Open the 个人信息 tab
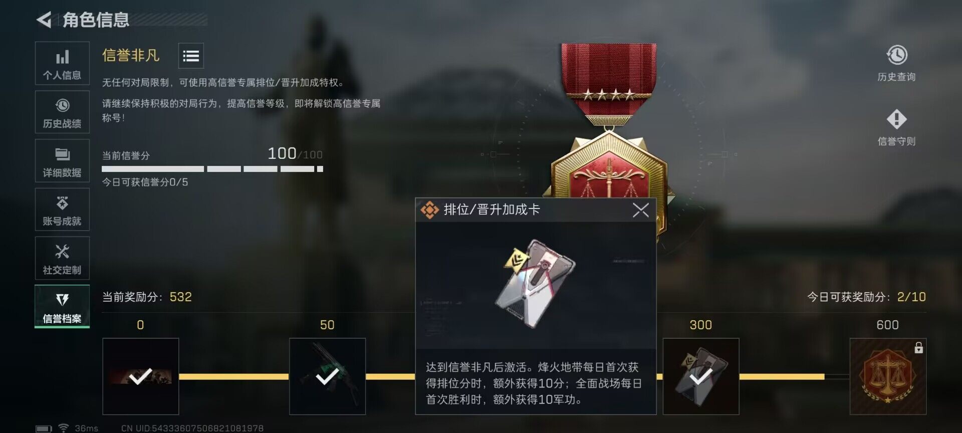This screenshot has width=962, height=433. click(62, 63)
